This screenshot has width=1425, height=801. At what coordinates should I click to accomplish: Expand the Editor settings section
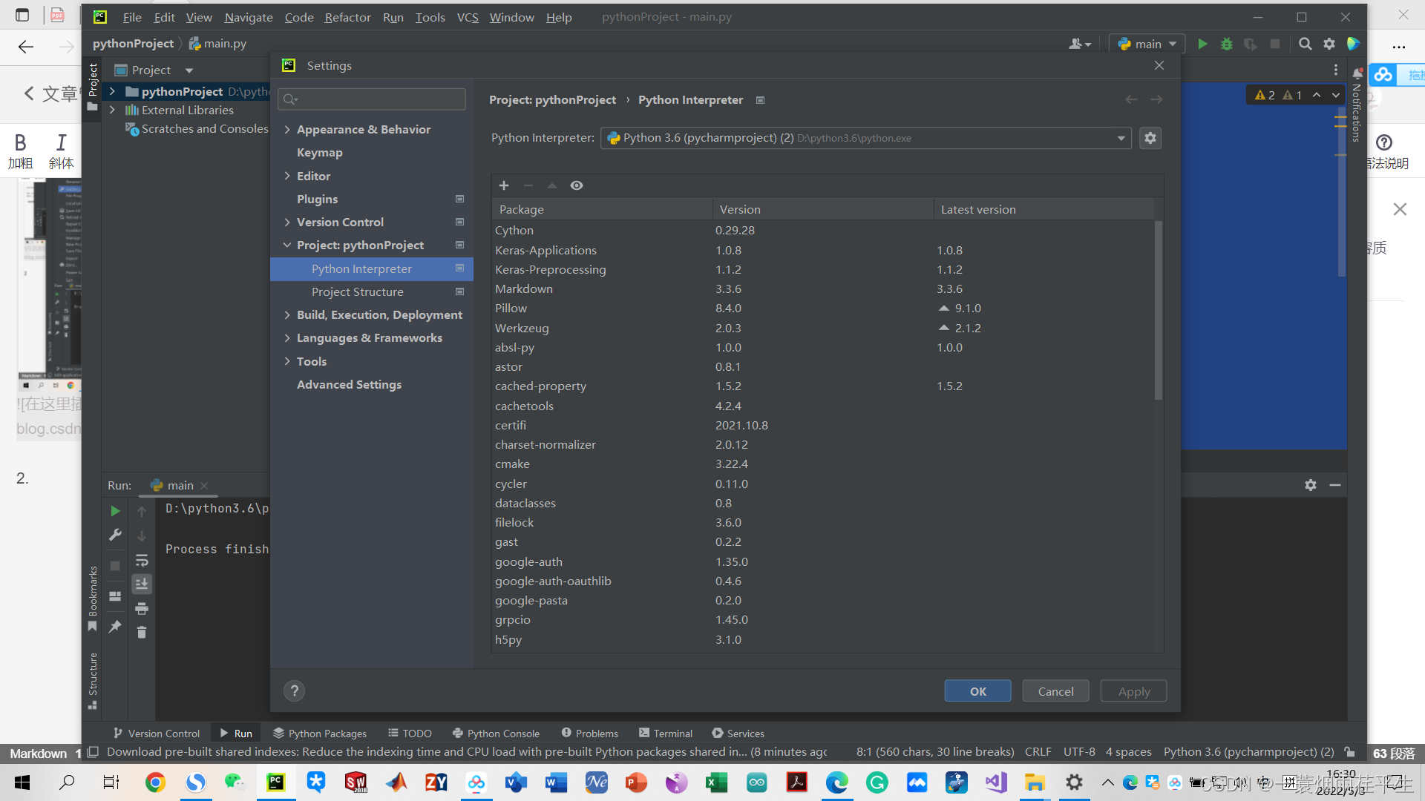(287, 176)
